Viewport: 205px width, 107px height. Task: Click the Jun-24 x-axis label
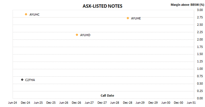click(x=13, y=103)
